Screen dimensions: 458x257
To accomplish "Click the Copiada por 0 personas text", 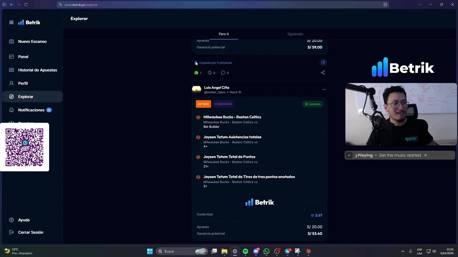I will [x=215, y=63].
